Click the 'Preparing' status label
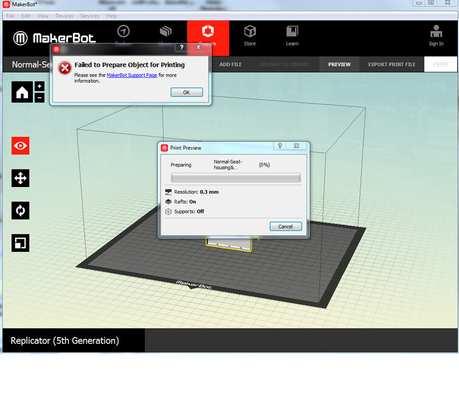The image size is (459, 402). [x=181, y=165]
